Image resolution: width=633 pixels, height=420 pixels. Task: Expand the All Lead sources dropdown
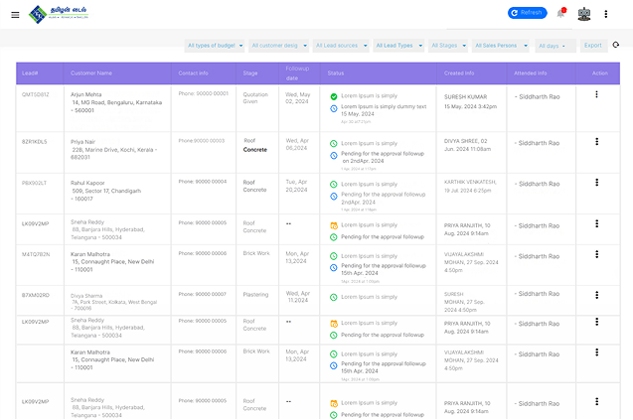point(340,46)
